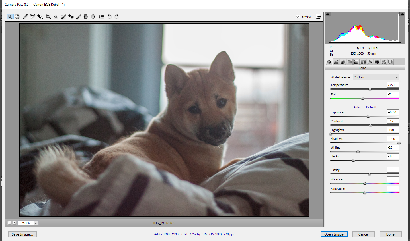Switch to the Basic panel tab
Viewport: 410px width, 241px height.
329,62
